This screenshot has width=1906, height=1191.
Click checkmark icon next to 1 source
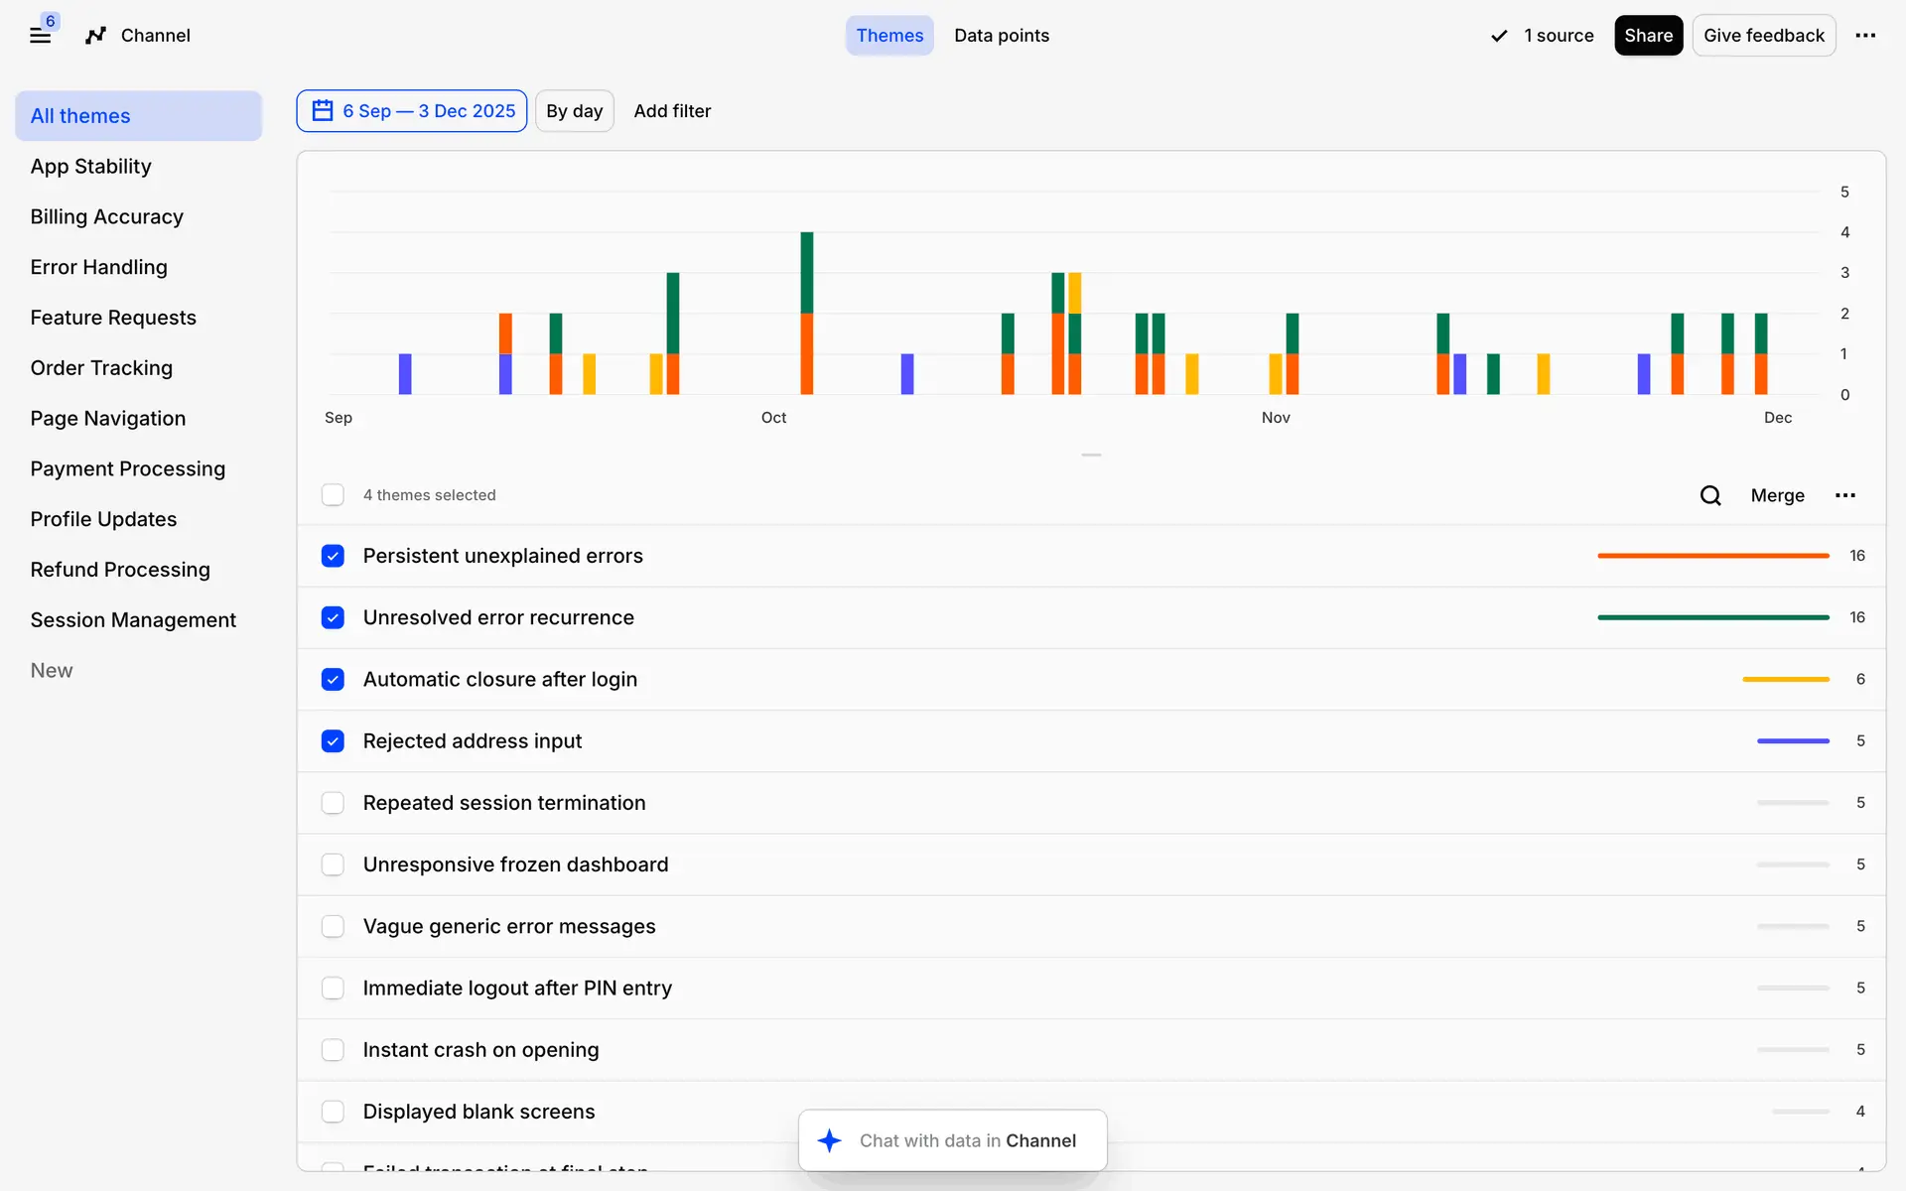[x=1499, y=36]
